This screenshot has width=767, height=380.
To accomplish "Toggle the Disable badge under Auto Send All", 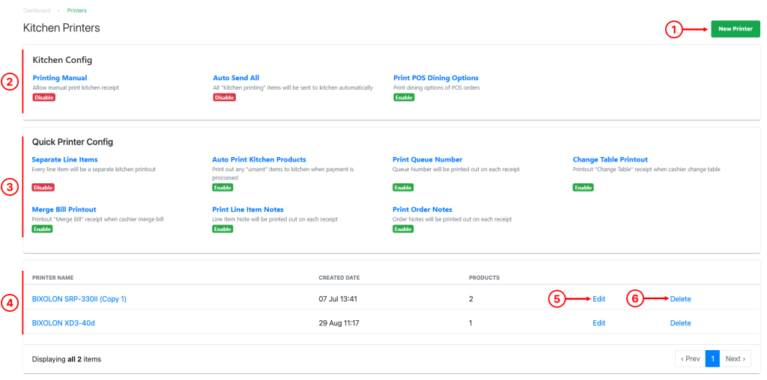I will point(224,97).
